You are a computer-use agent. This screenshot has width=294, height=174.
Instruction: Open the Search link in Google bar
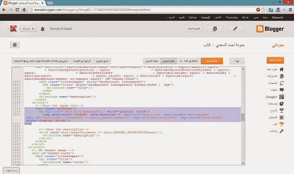click(265, 17)
